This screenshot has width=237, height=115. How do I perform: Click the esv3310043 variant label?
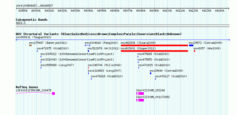pyautogui.click(x=77, y=59)
